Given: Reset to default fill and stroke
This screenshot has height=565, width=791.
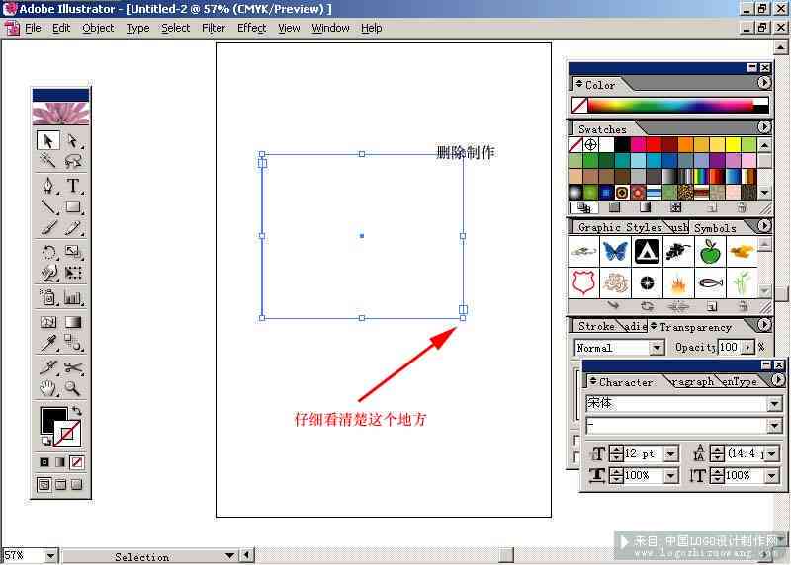Looking at the screenshot, I should [45, 442].
